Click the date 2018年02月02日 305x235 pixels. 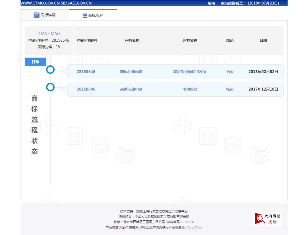pos(263,72)
